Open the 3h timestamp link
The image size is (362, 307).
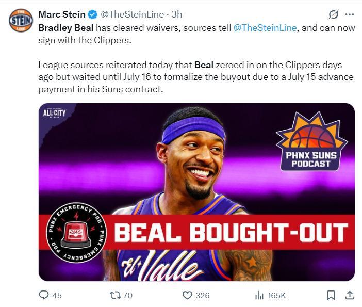[176, 14]
